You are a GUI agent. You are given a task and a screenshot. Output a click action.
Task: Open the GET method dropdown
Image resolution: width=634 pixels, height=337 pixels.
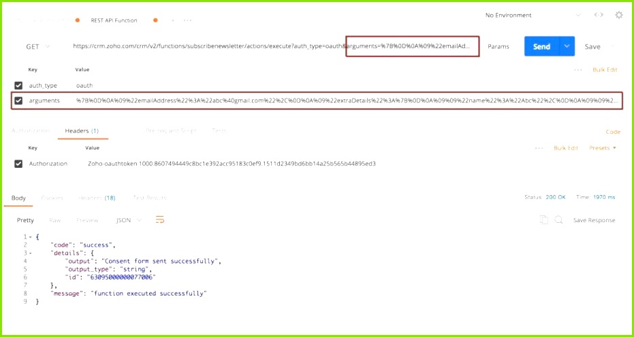tap(38, 46)
